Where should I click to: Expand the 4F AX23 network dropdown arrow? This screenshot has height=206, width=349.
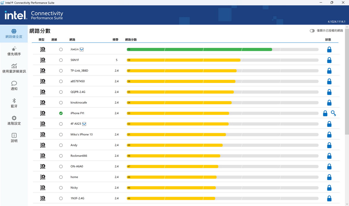click(x=84, y=124)
